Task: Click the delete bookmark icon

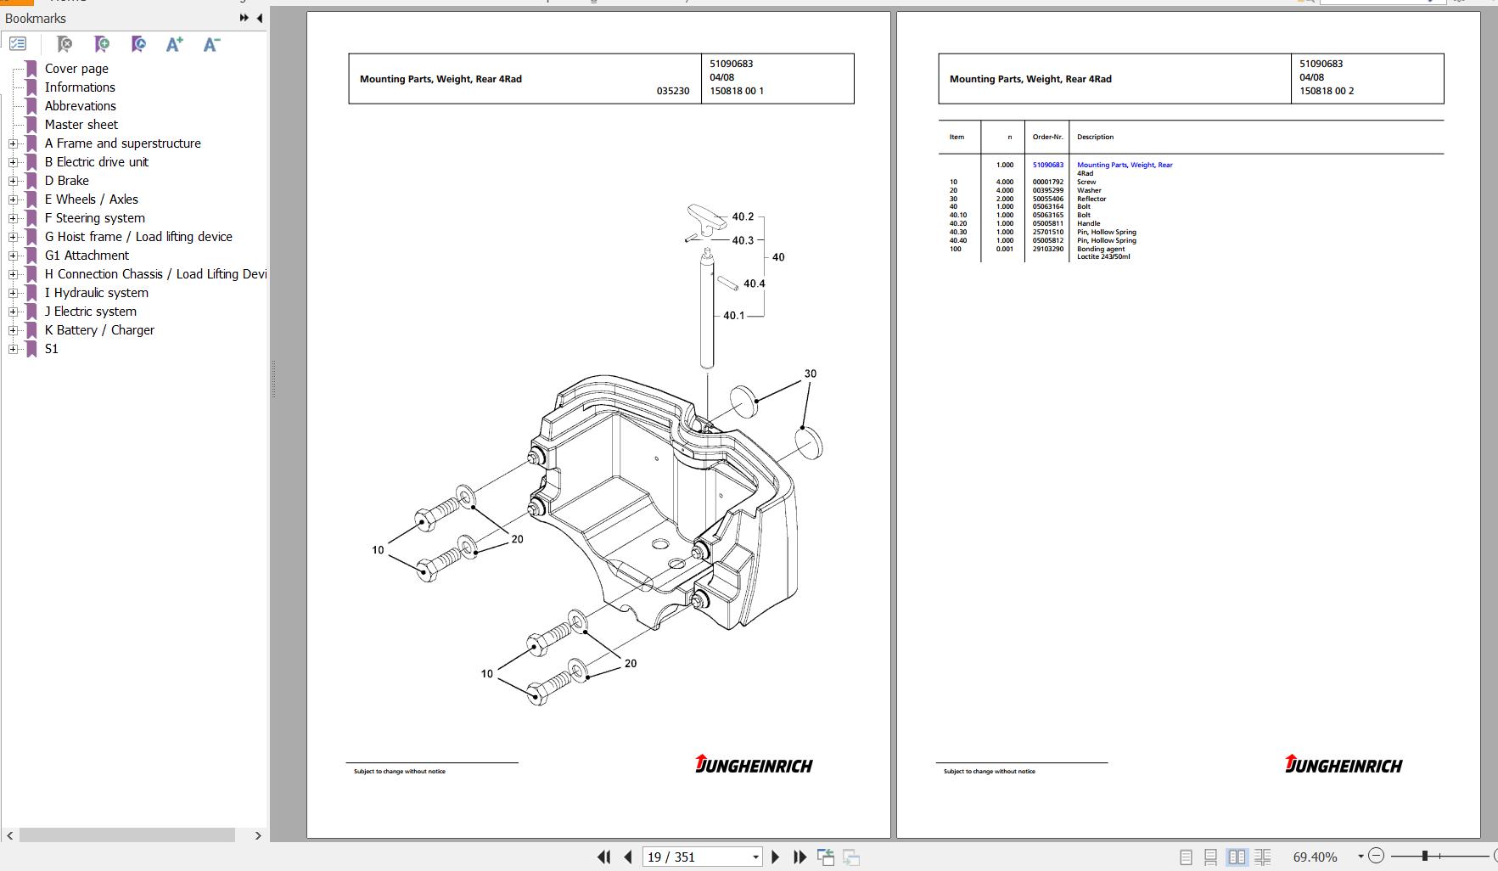Action: coord(65,44)
